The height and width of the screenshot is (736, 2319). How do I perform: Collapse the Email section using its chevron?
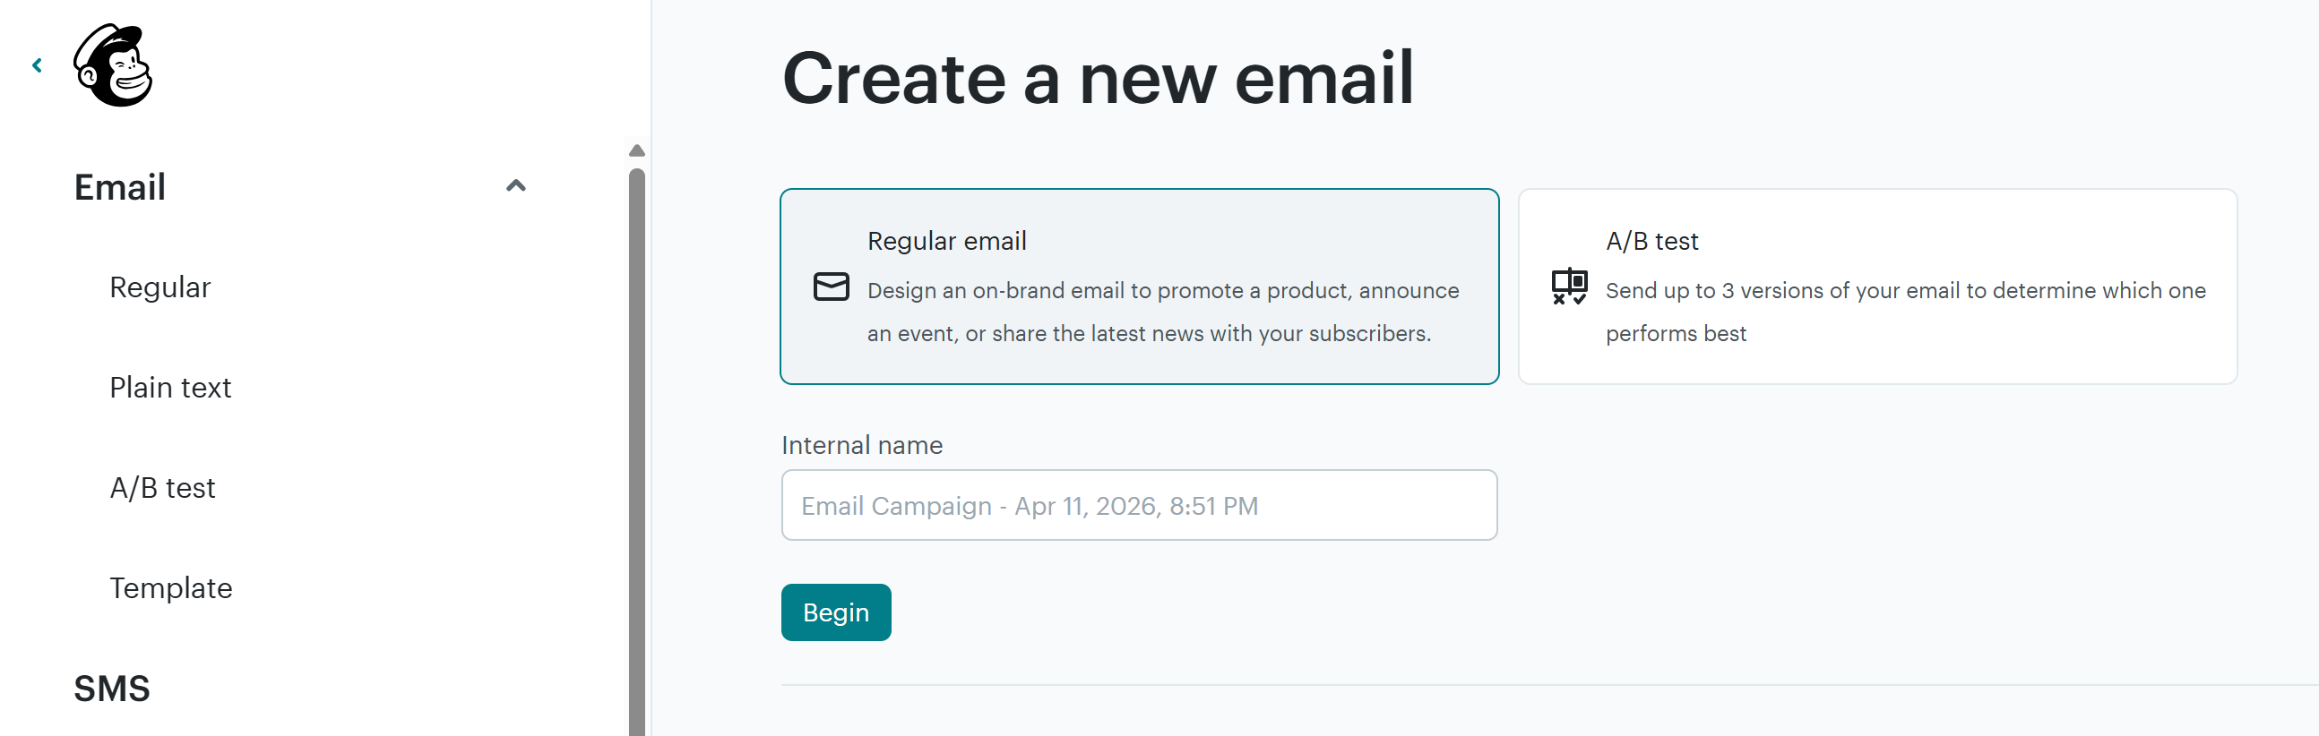coord(515,186)
